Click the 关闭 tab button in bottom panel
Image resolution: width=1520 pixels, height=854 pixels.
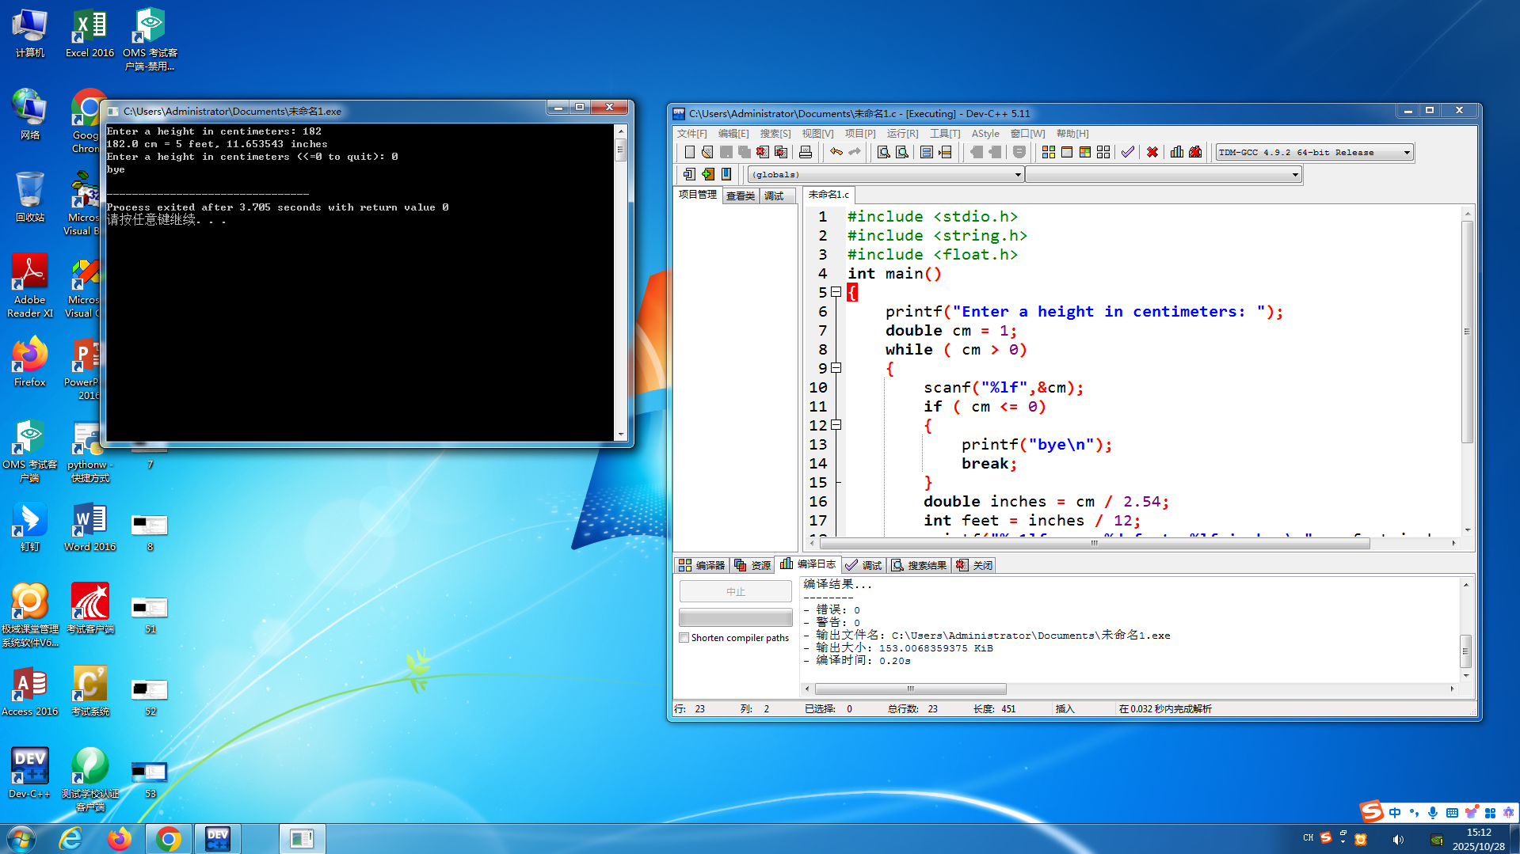point(974,565)
